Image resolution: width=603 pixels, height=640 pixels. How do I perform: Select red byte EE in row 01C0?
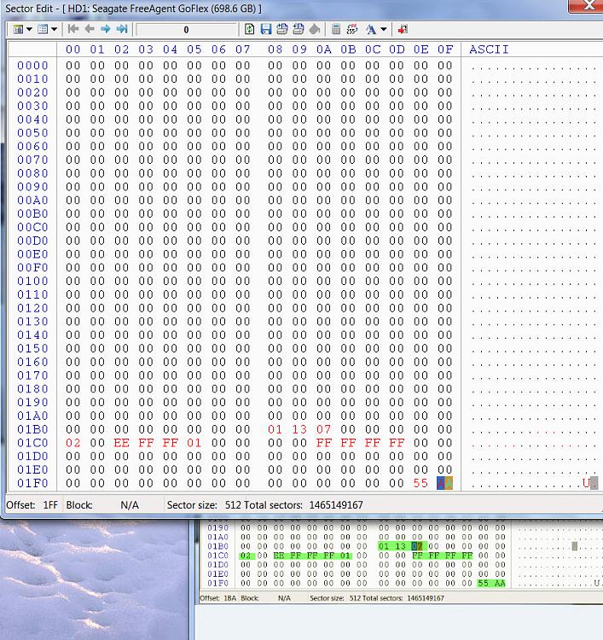point(122,443)
